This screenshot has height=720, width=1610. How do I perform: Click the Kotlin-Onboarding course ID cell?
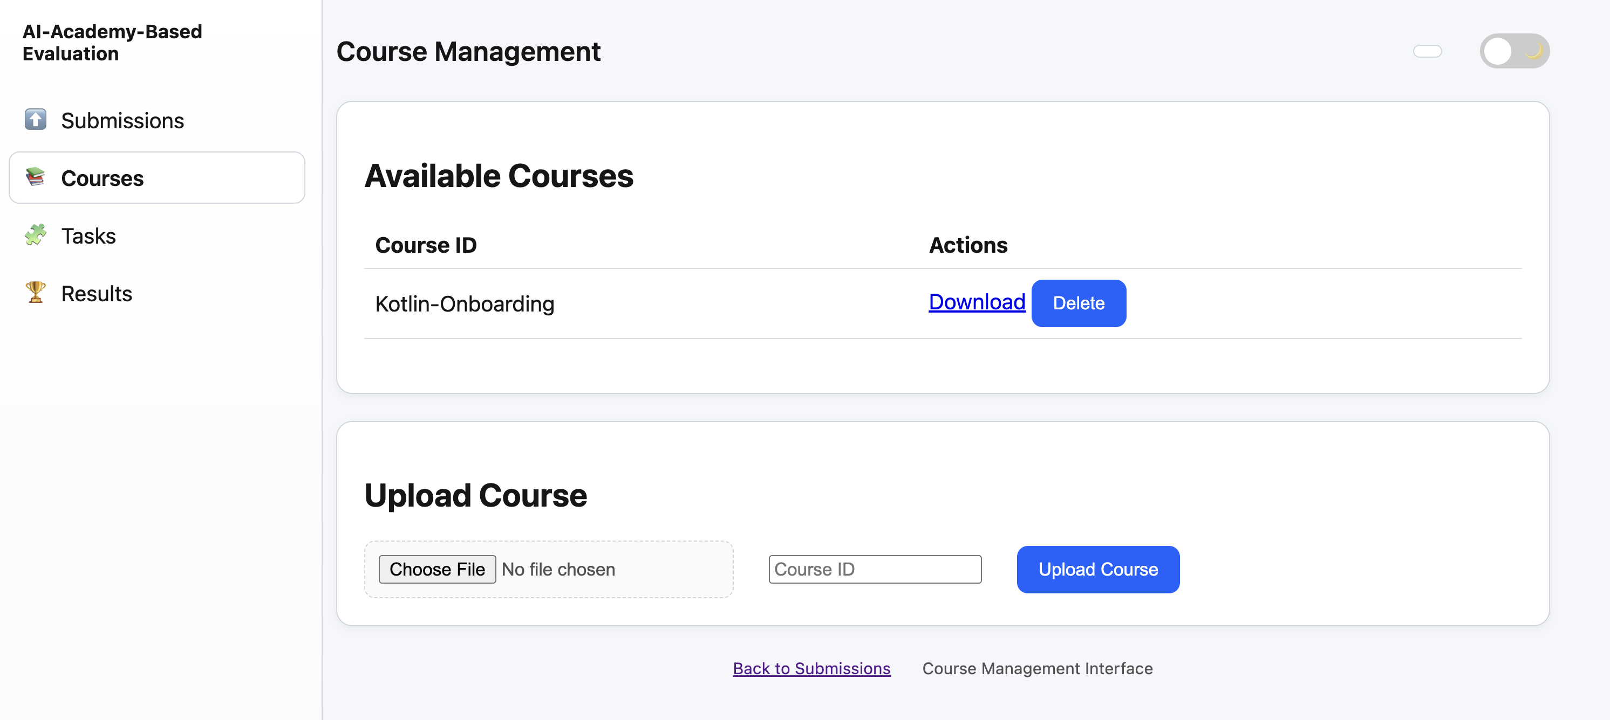465,304
